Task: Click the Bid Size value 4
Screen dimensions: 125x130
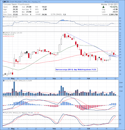Action: coord(31,14)
